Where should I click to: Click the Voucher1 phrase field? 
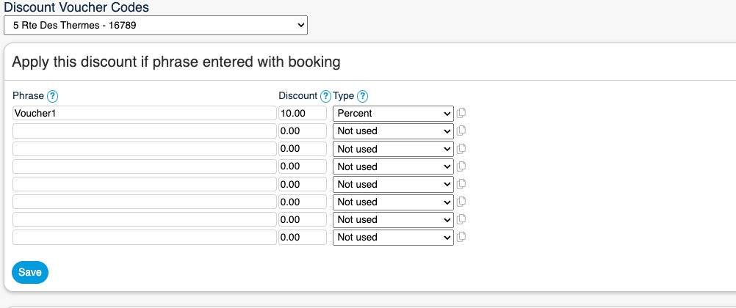pyautogui.click(x=144, y=113)
